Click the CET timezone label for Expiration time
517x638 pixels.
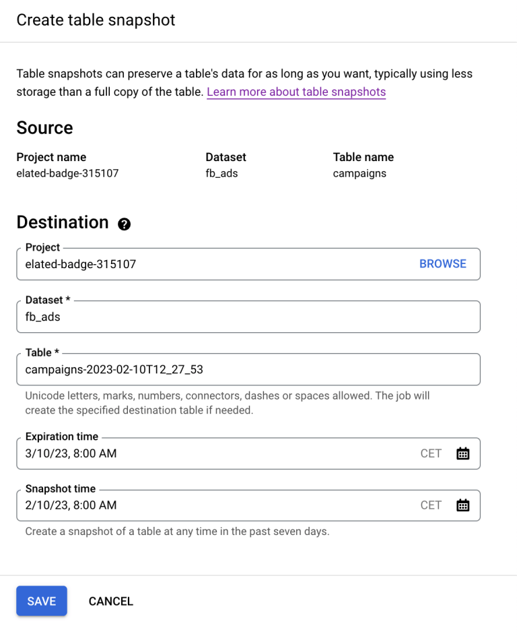[x=430, y=453]
